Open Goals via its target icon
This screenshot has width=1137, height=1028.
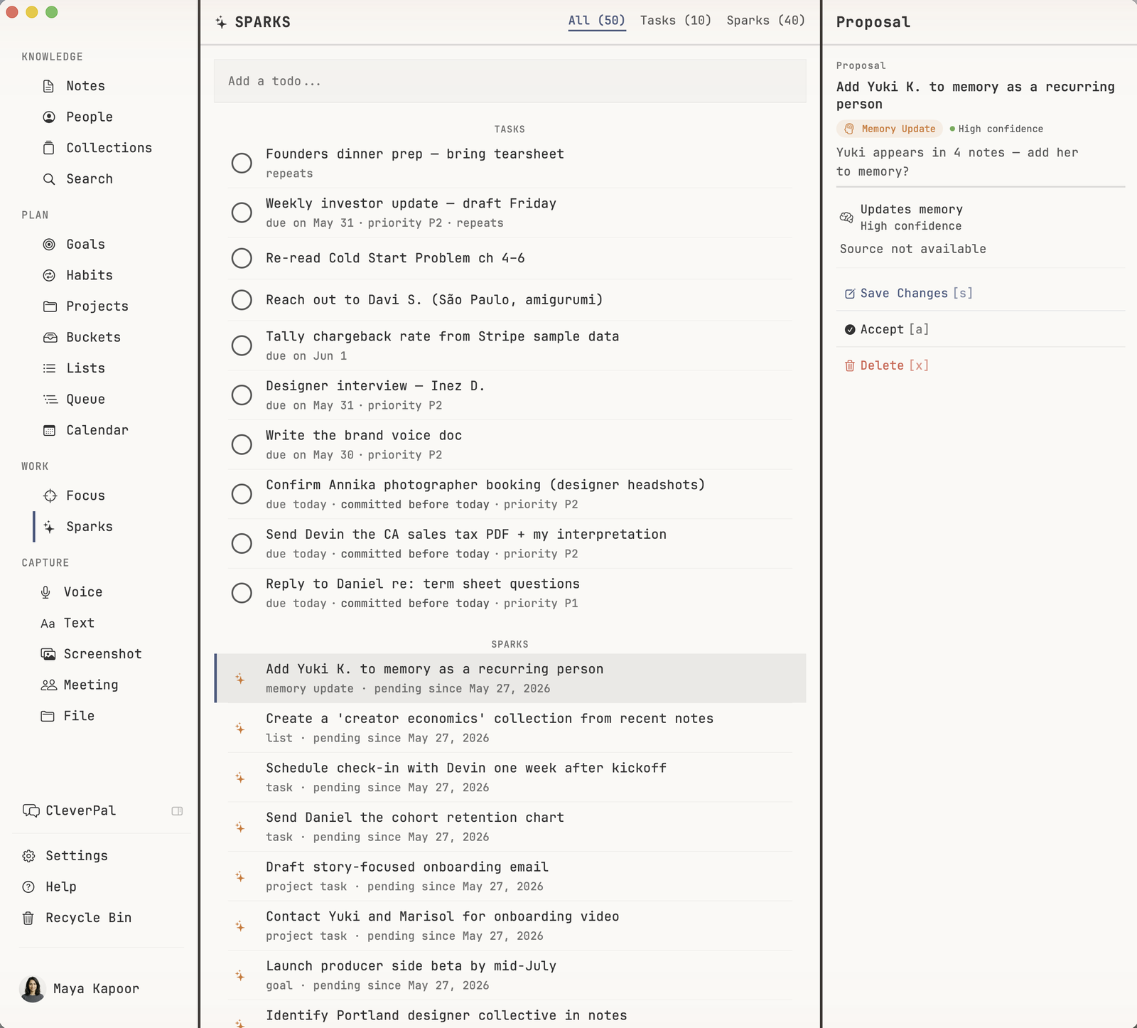[48, 245]
